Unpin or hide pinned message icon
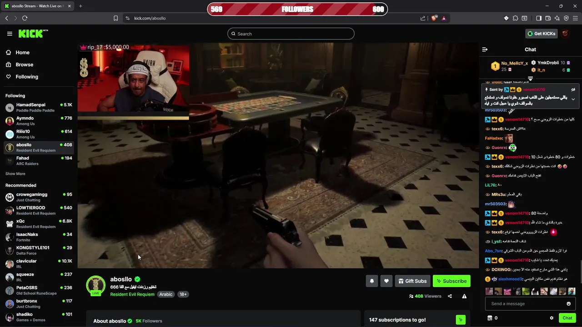Image resolution: width=582 pixels, height=327 pixels. tap(573, 89)
